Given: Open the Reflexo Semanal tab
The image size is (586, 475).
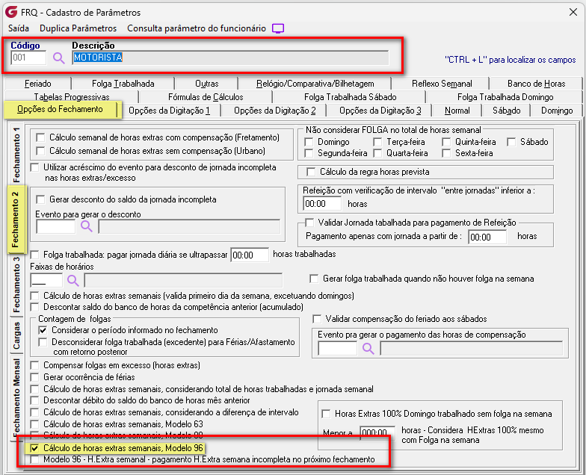Looking at the screenshot, I should 442,84.
